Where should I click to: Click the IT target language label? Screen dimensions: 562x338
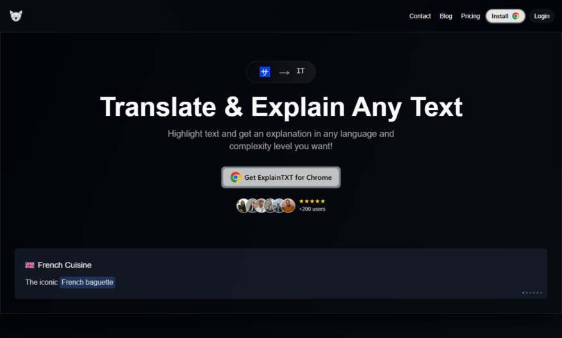pyautogui.click(x=301, y=71)
